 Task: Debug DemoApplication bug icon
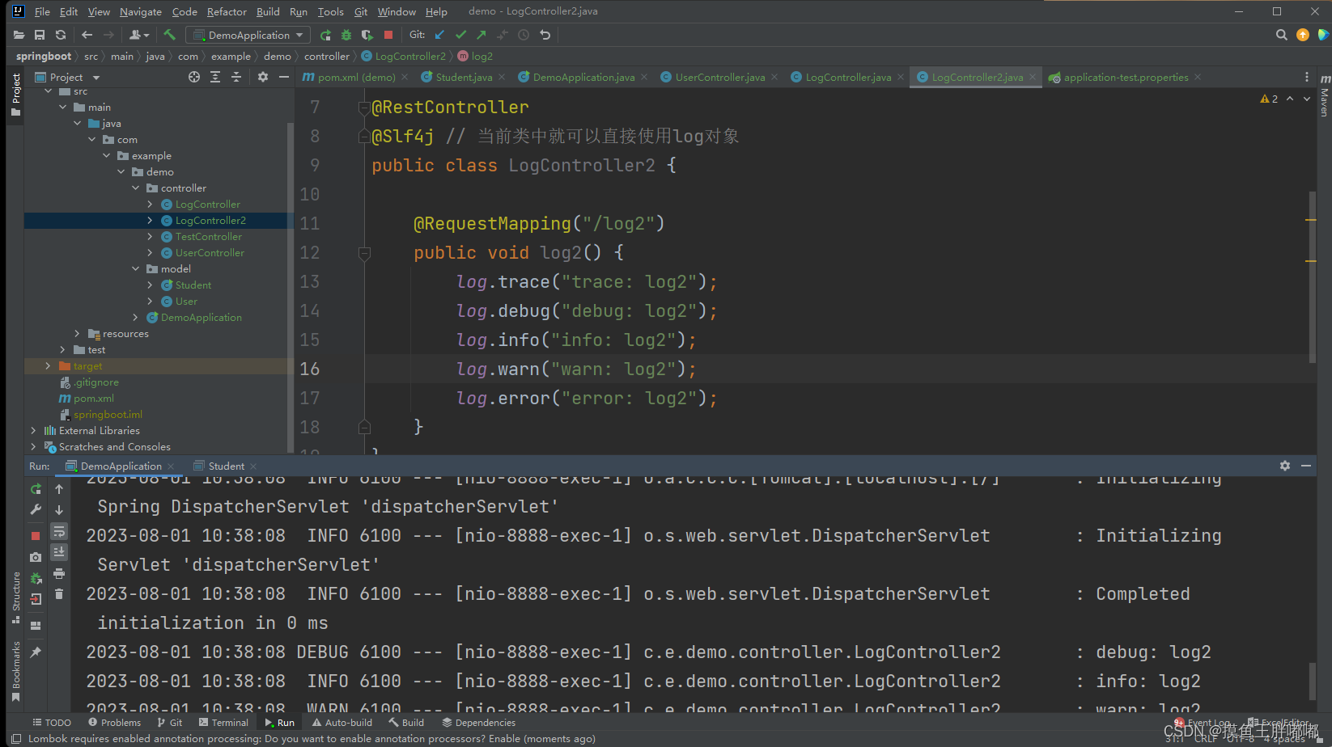(x=346, y=35)
